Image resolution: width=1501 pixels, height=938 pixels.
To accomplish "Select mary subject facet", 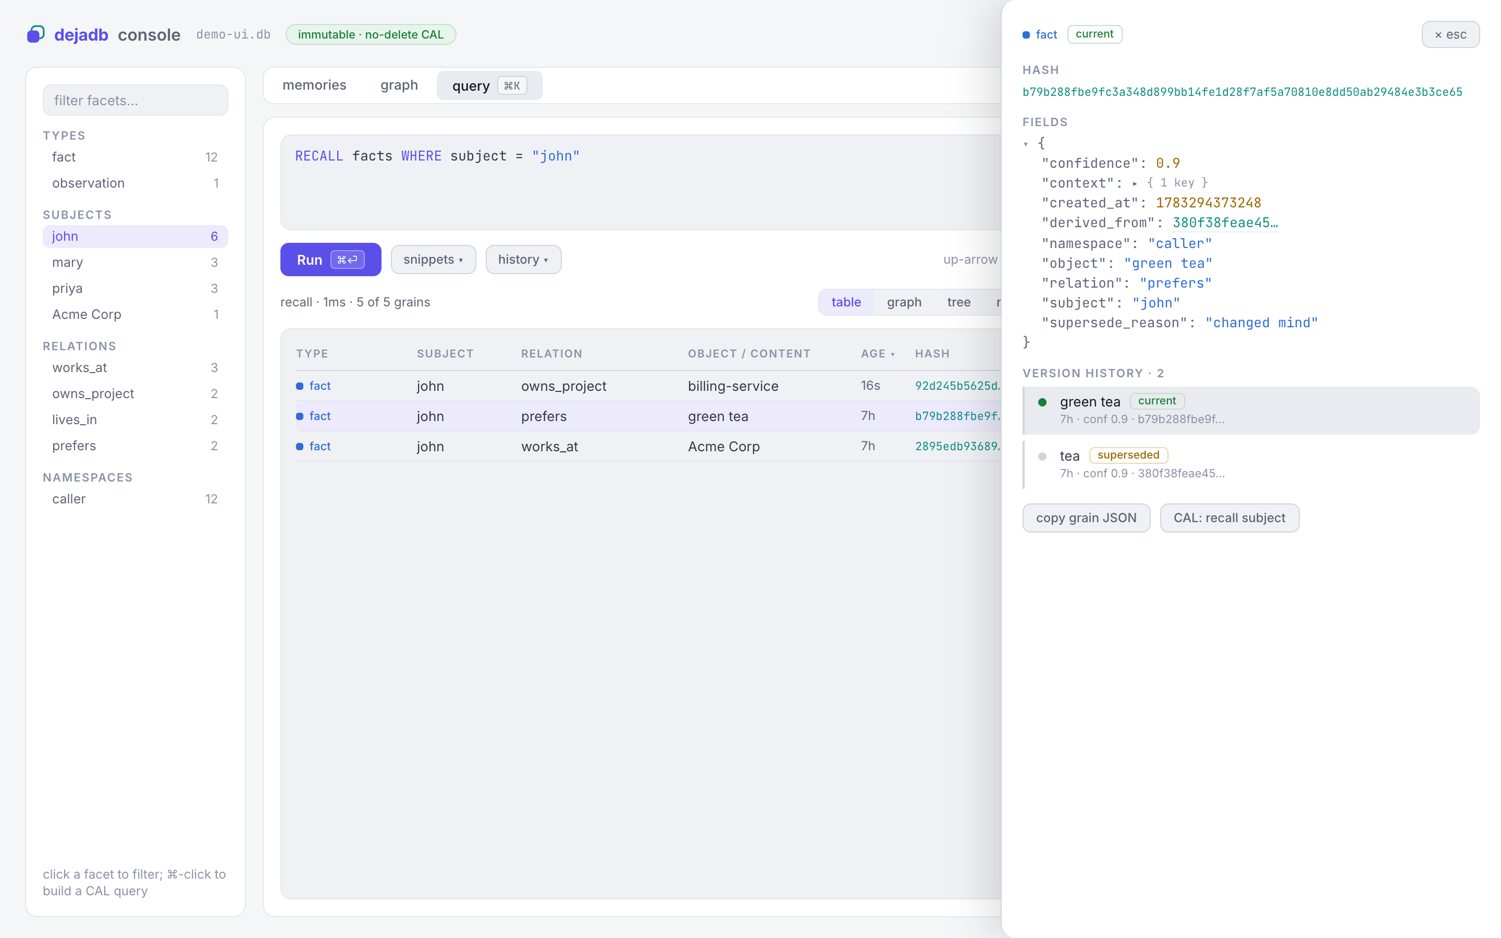I will tap(135, 263).
